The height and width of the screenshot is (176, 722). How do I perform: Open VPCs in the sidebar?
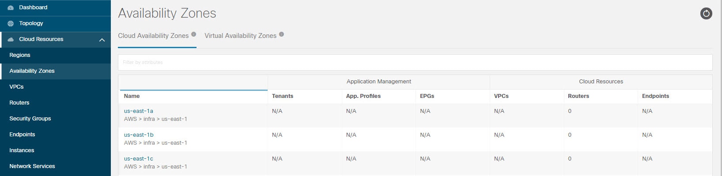click(x=16, y=87)
